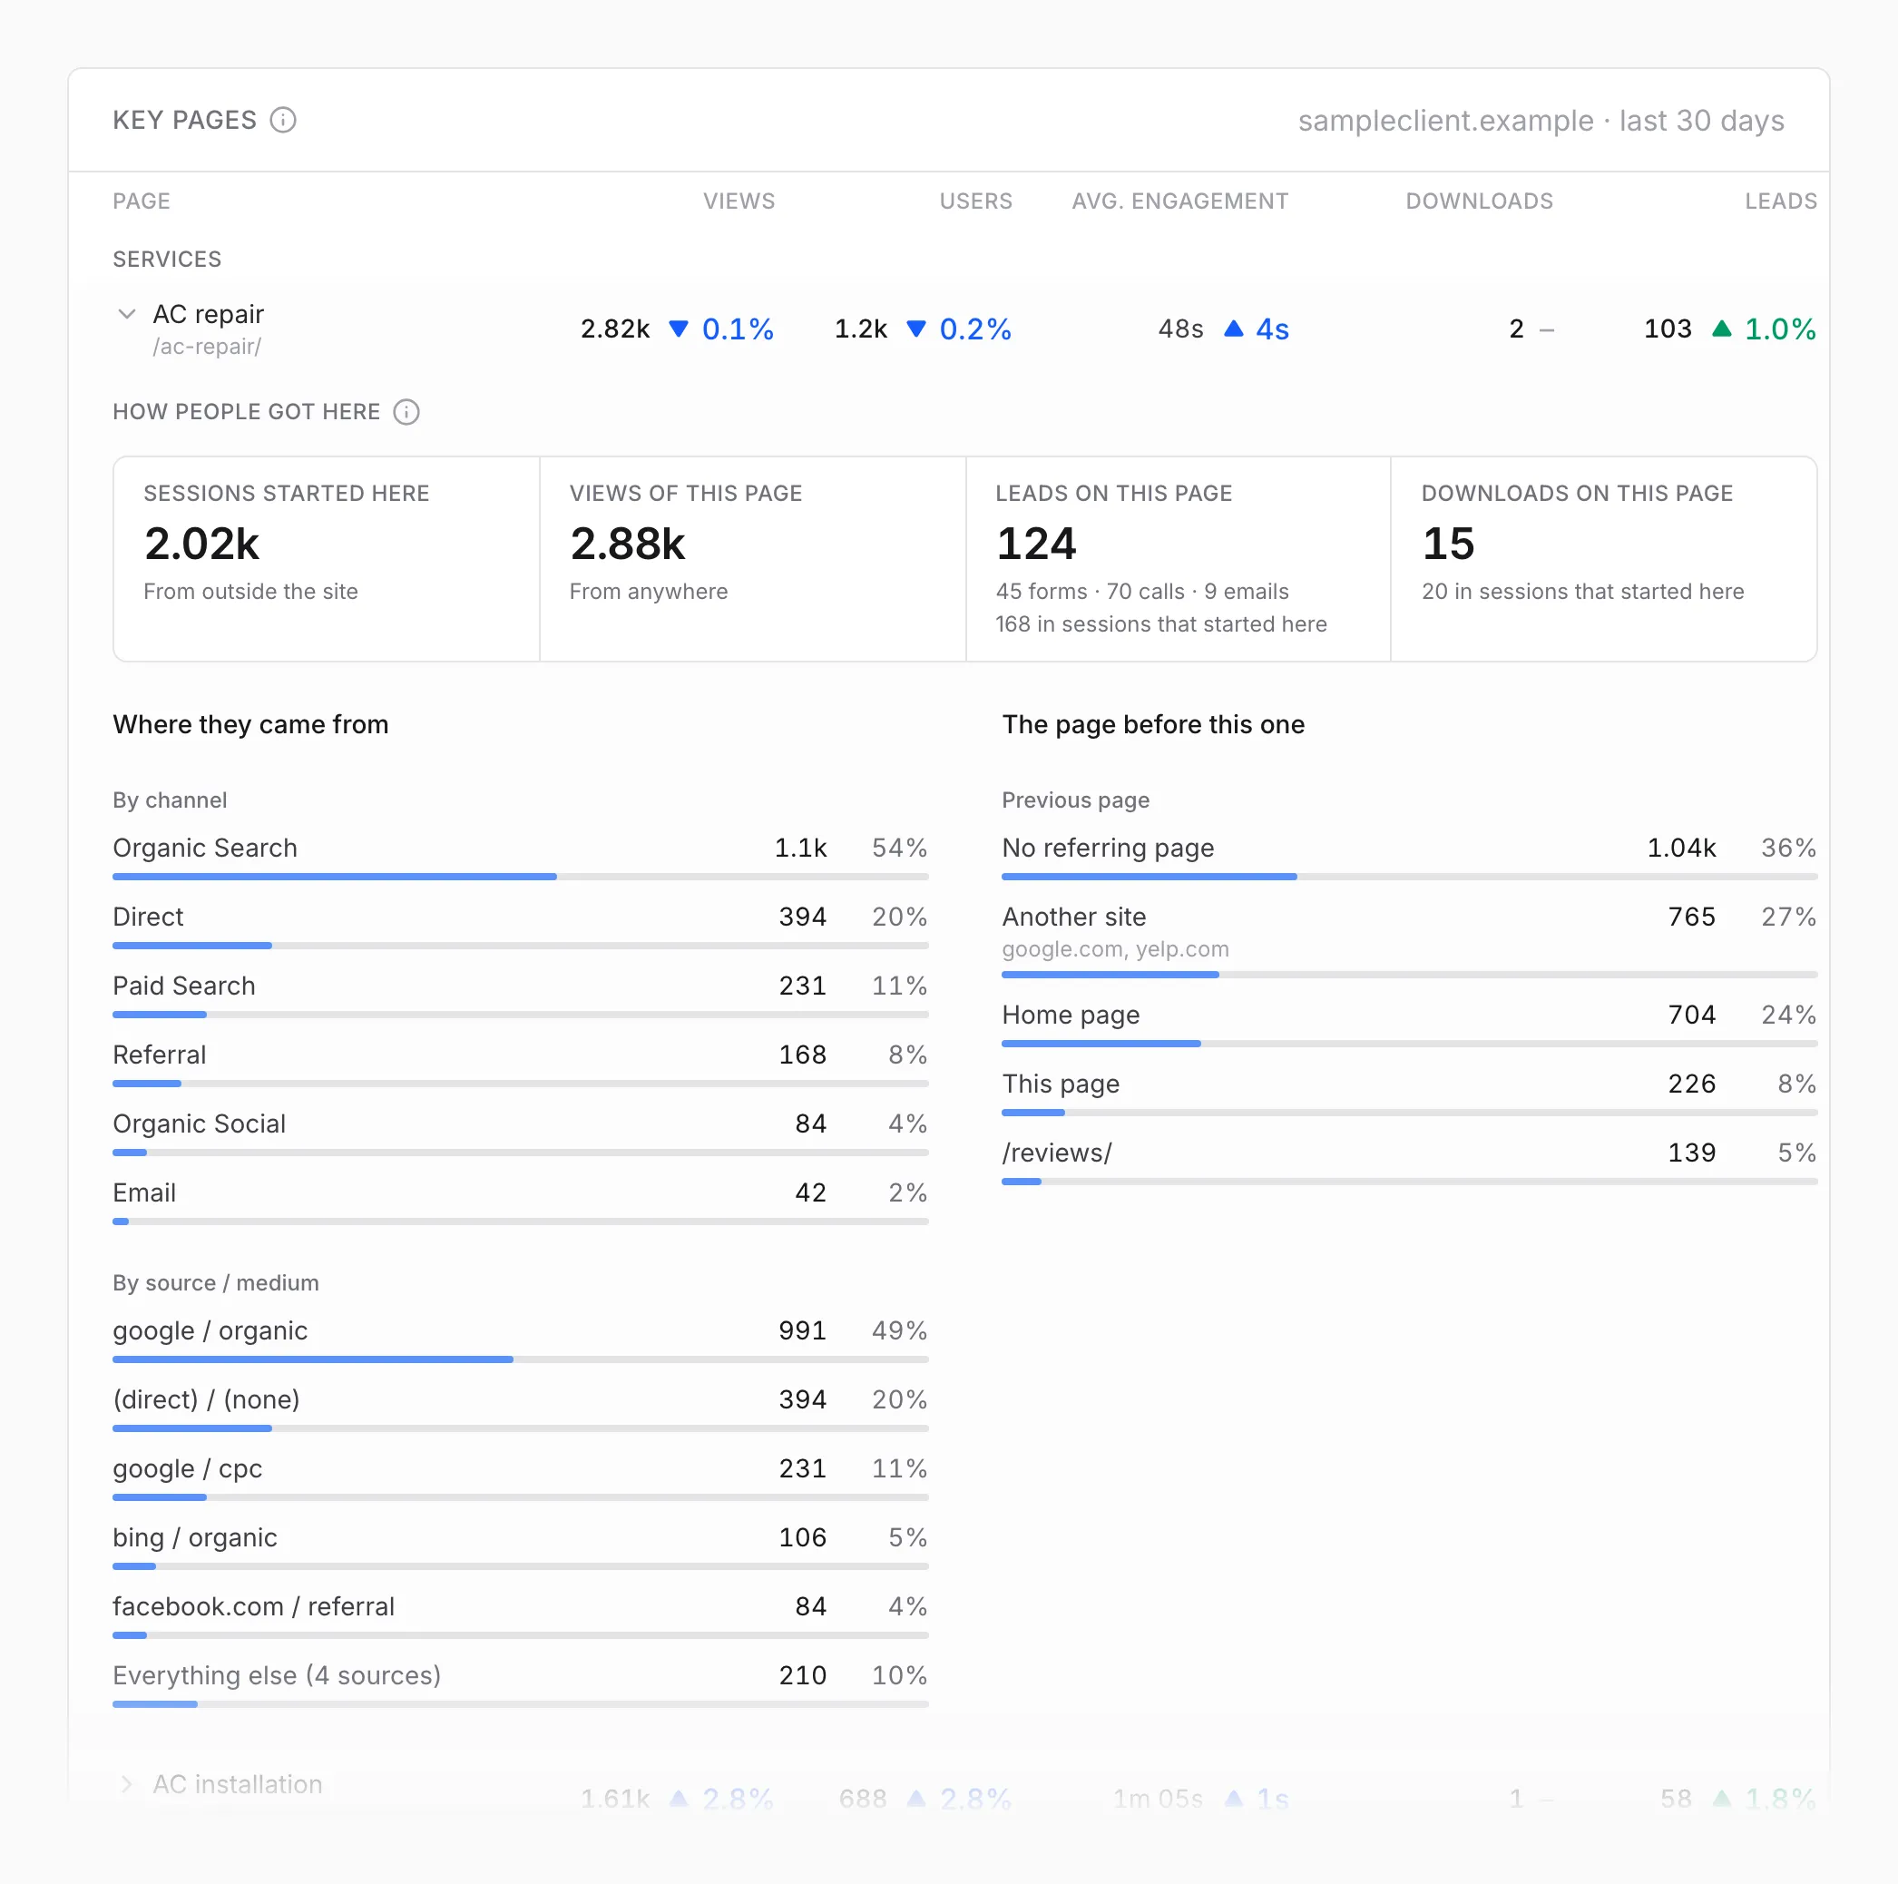This screenshot has width=1898, height=1884.
Task: Select the Leads On This Page 124 card
Action: (x=1178, y=558)
